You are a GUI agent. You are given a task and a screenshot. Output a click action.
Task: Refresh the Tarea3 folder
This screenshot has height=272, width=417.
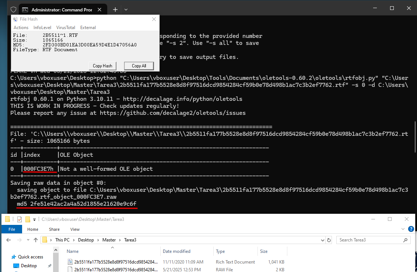[x=329, y=240]
